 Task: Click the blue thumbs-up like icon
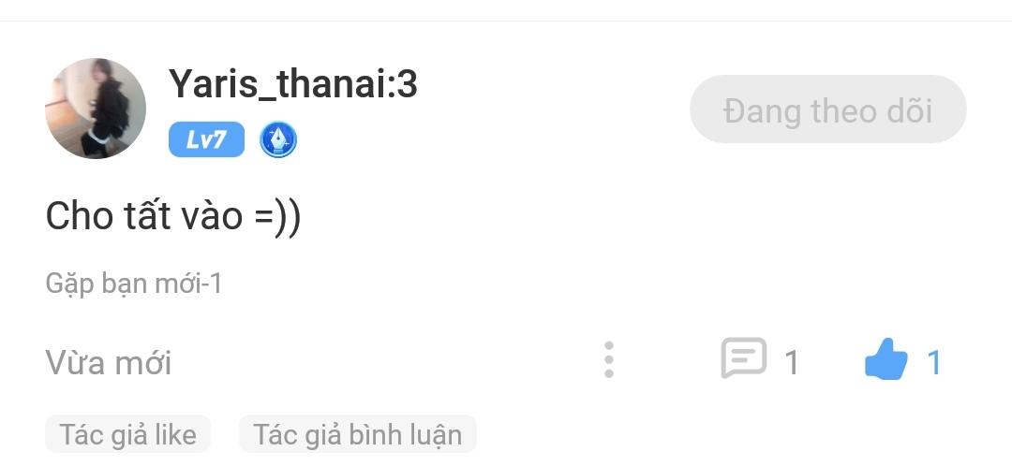click(x=886, y=359)
